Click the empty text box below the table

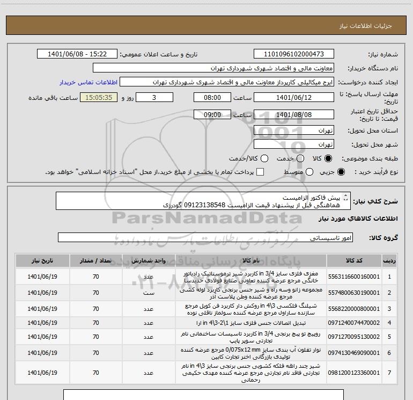pos(203,395)
